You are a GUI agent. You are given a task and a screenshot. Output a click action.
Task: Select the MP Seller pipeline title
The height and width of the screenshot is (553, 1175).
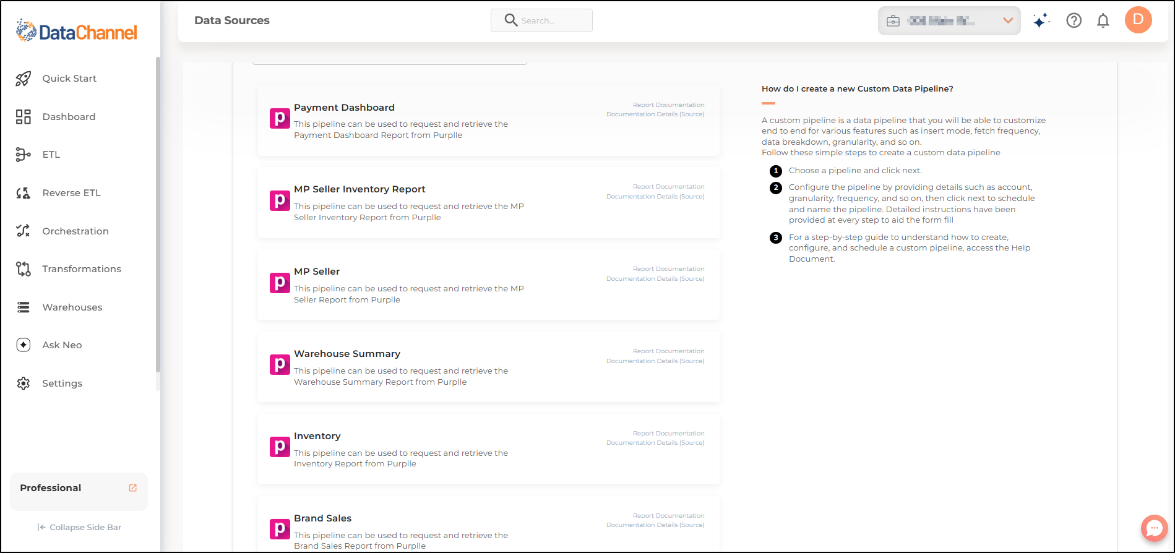[317, 272]
